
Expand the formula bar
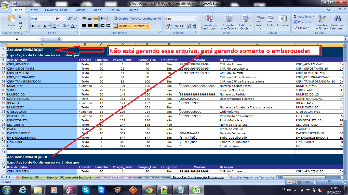click(x=346, y=39)
